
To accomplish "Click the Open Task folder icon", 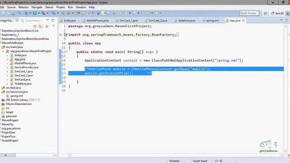I will 83,13.
